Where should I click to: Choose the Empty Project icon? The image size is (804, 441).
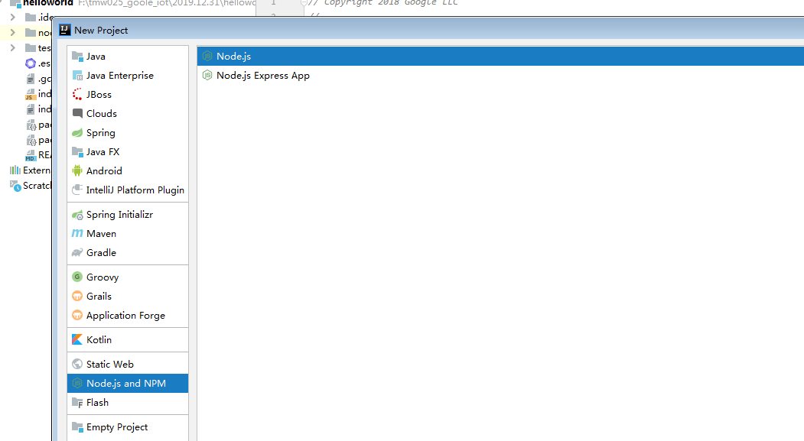[x=77, y=426]
